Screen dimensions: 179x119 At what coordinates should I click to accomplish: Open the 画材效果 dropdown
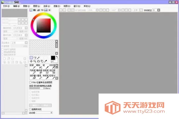pyautogui.click(x=26, y=35)
